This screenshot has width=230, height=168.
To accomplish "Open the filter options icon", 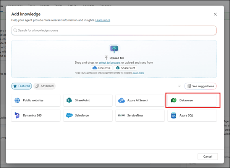I will coord(179,86).
